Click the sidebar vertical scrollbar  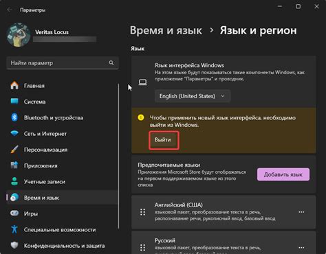coord(118,156)
